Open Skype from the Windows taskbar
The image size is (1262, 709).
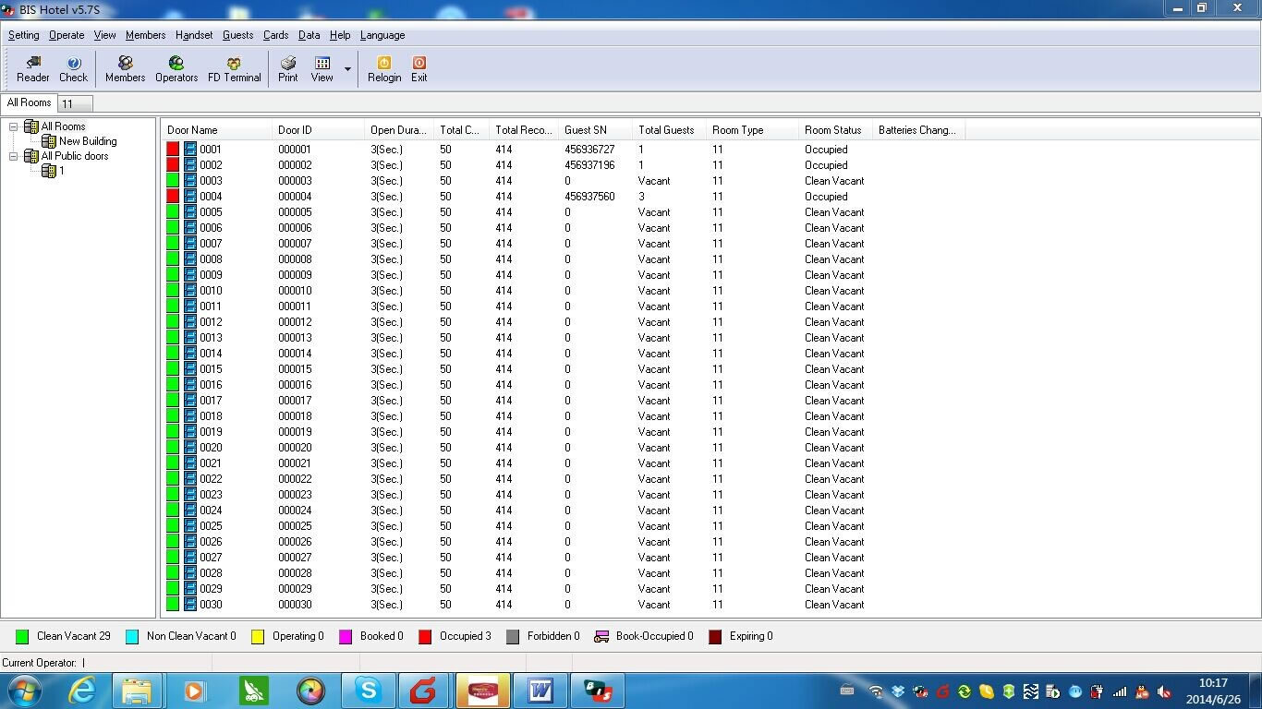pos(369,691)
